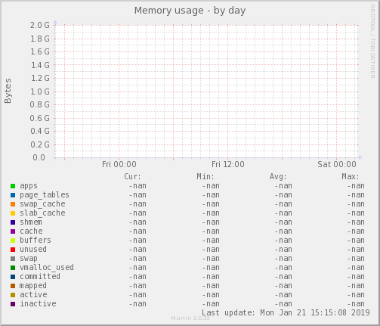Click the 'Fri 12:00' time axis label
Screen dimensions: 380x326
(228, 164)
